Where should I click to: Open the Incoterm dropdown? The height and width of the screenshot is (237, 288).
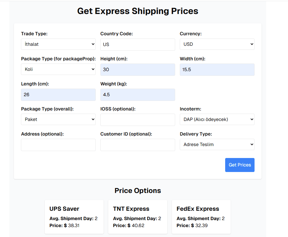click(x=217, y=119)
